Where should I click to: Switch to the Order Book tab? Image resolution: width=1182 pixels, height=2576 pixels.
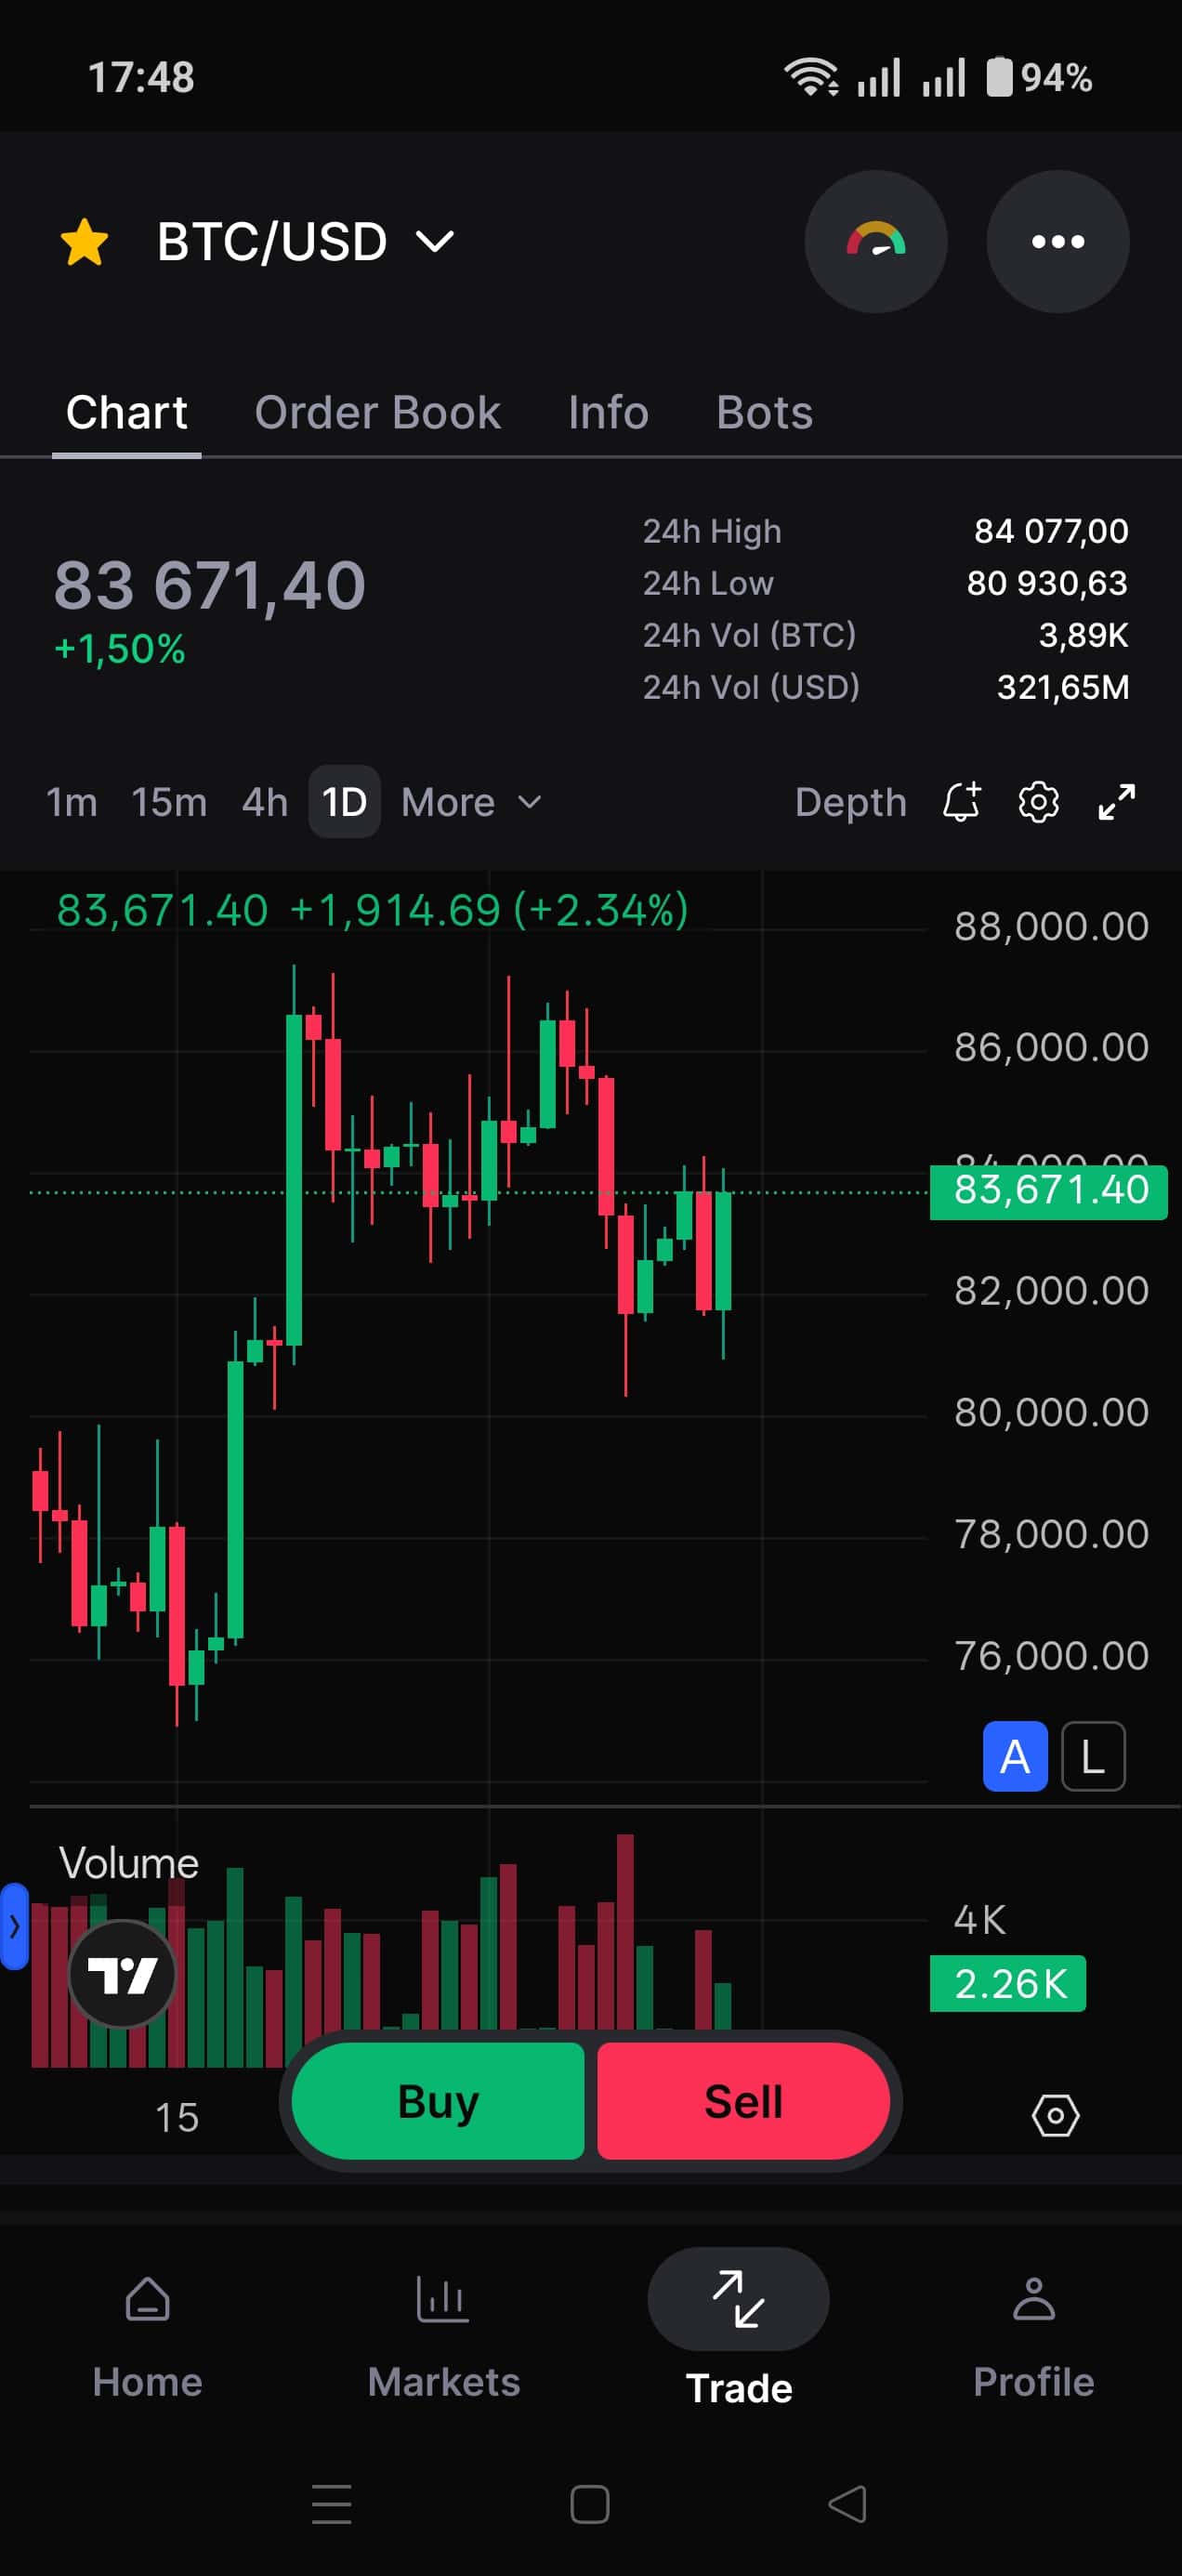click(377, 412)
